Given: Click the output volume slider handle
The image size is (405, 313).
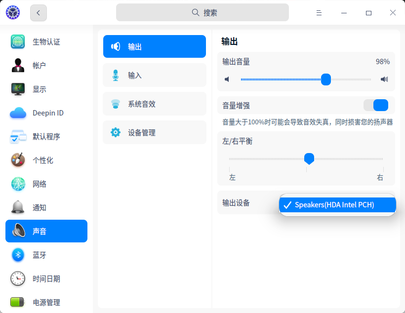Looking at the screenshot, I should tap(326, 79).
